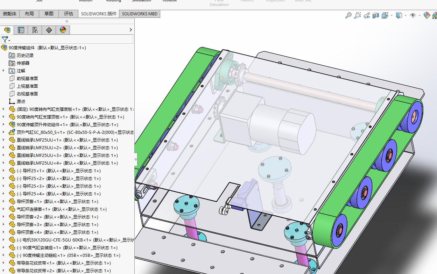The image size is (437, 274).
Task: Click the Display Style cube icon
Action: 399,15
